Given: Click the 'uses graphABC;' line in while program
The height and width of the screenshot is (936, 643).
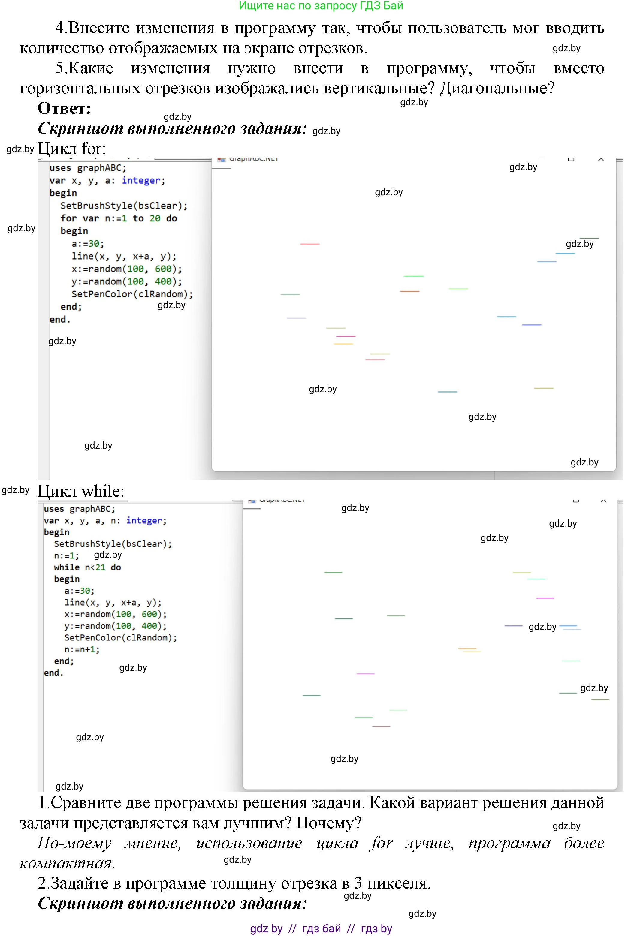Looking at the screenshot, I should pyautogui.click(x=79, y=509).
